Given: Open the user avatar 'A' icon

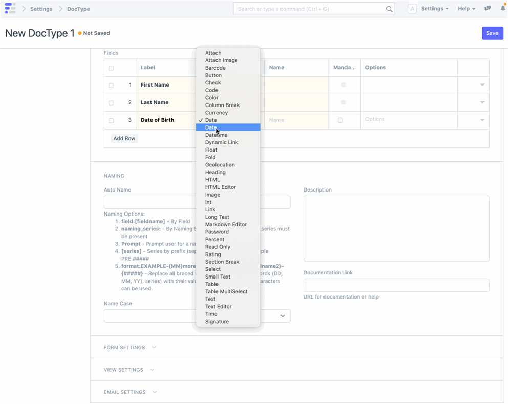Looking at the screenshot, I should tap(412, 9).
